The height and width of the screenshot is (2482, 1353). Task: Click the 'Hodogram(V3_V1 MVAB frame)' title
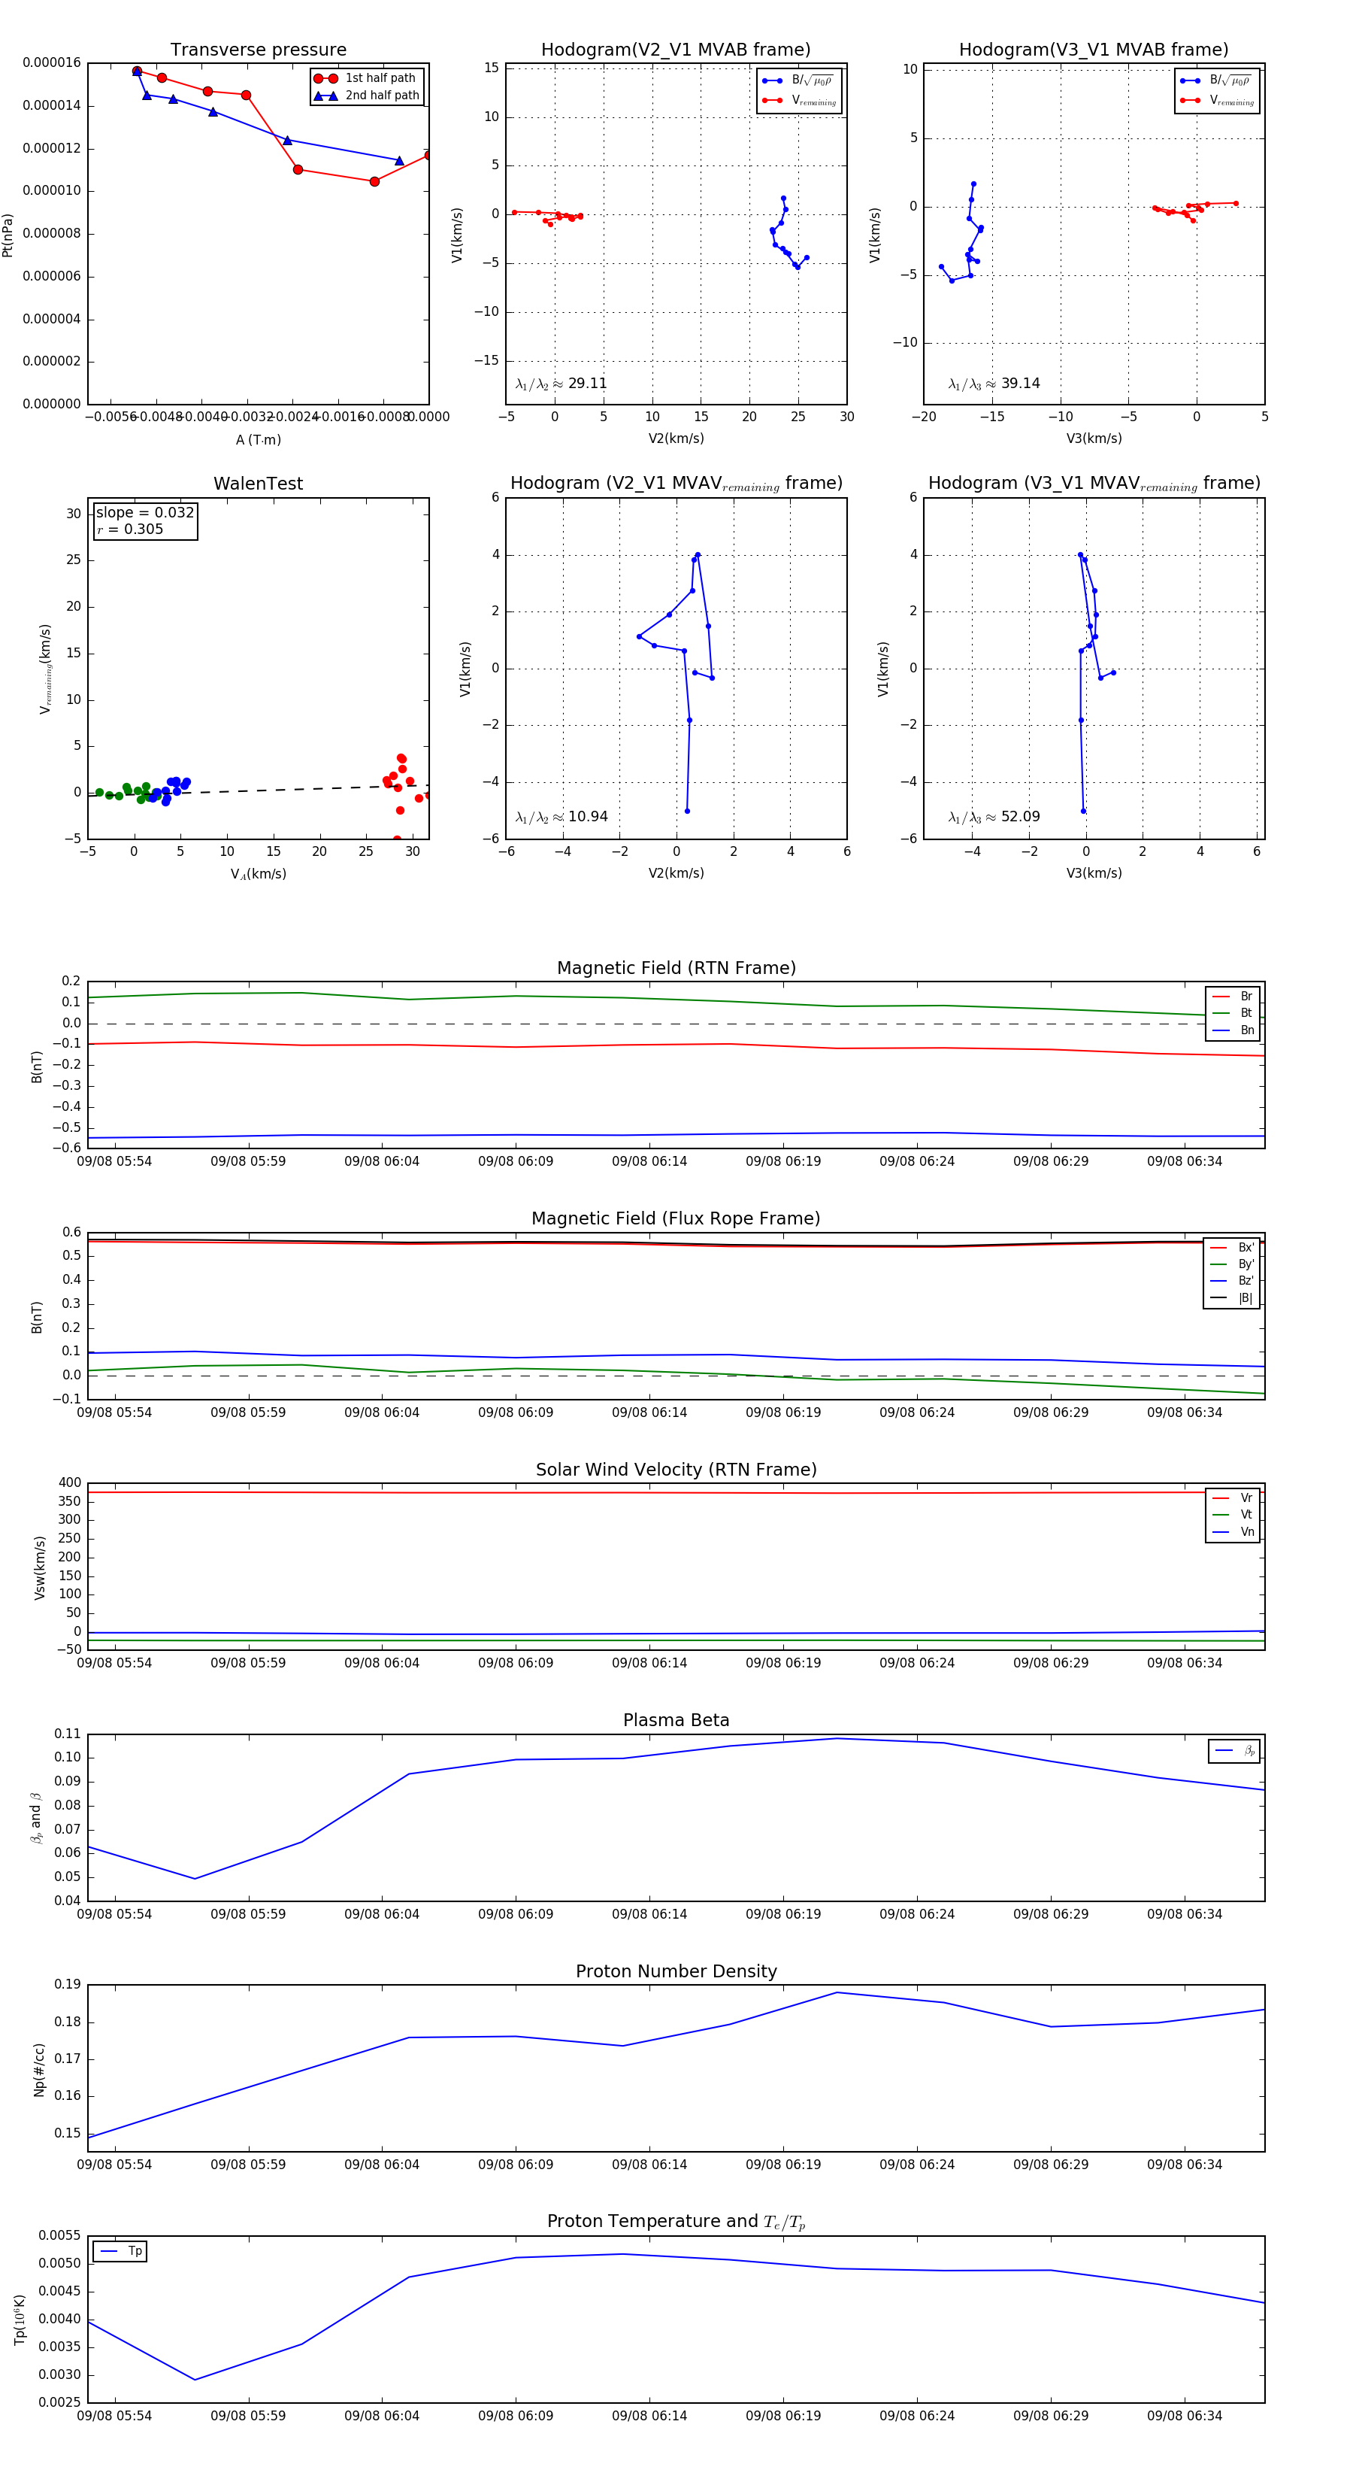tap(1093, 50)
